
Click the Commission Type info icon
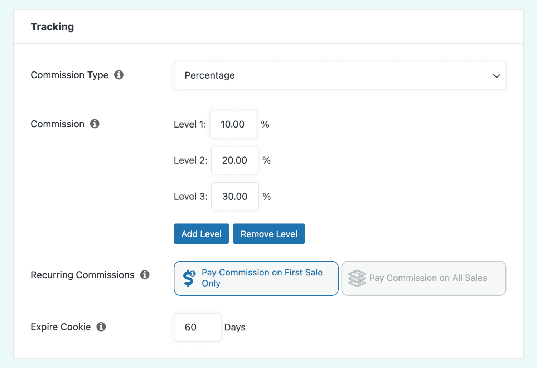[120, 75]
